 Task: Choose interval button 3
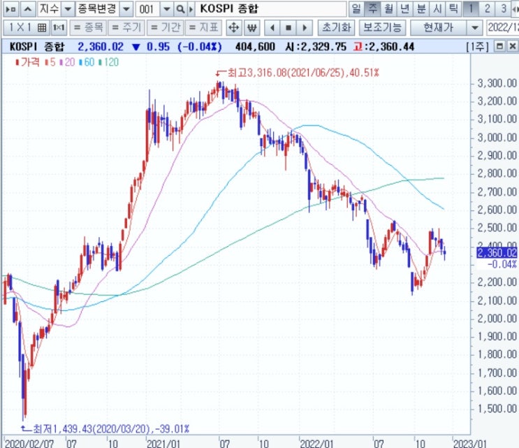504,9
